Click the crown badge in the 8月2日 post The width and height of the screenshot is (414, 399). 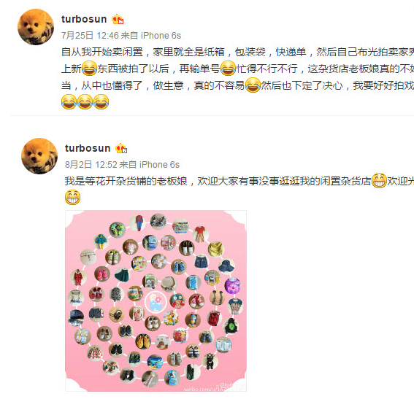121,149
